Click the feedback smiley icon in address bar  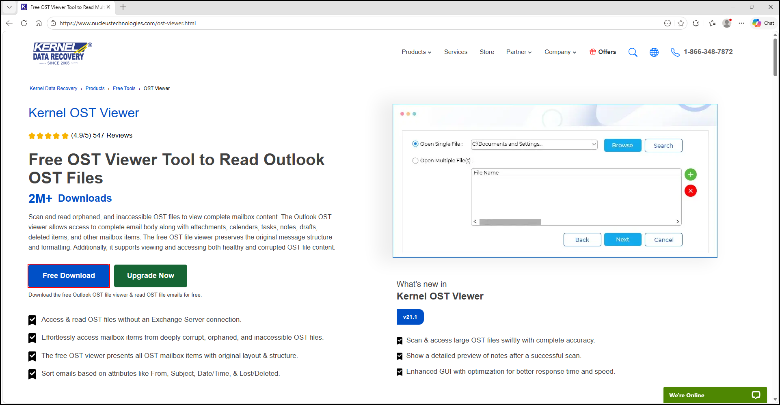coord(668,23)
